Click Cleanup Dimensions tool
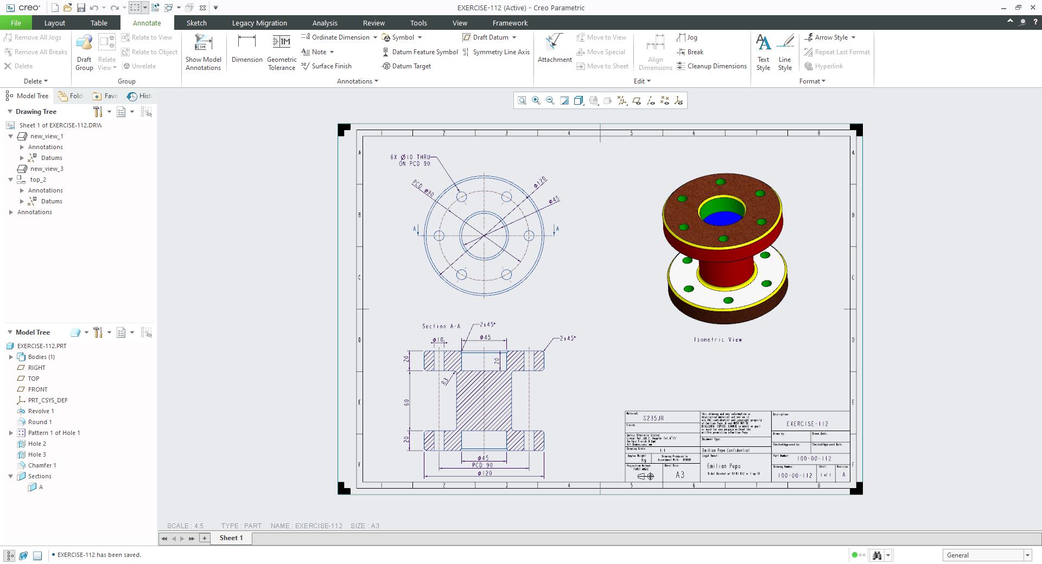 tap(711, 66)
